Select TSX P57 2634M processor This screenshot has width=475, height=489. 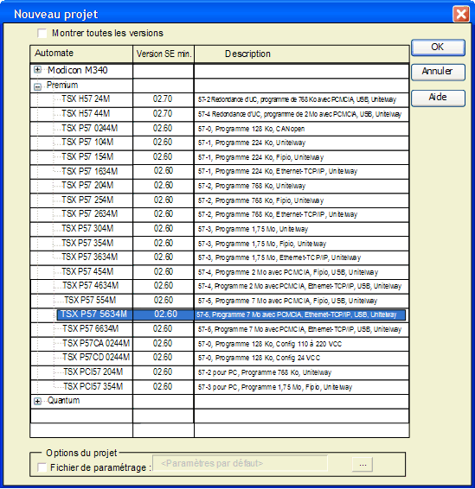click(x=90, y=213)
